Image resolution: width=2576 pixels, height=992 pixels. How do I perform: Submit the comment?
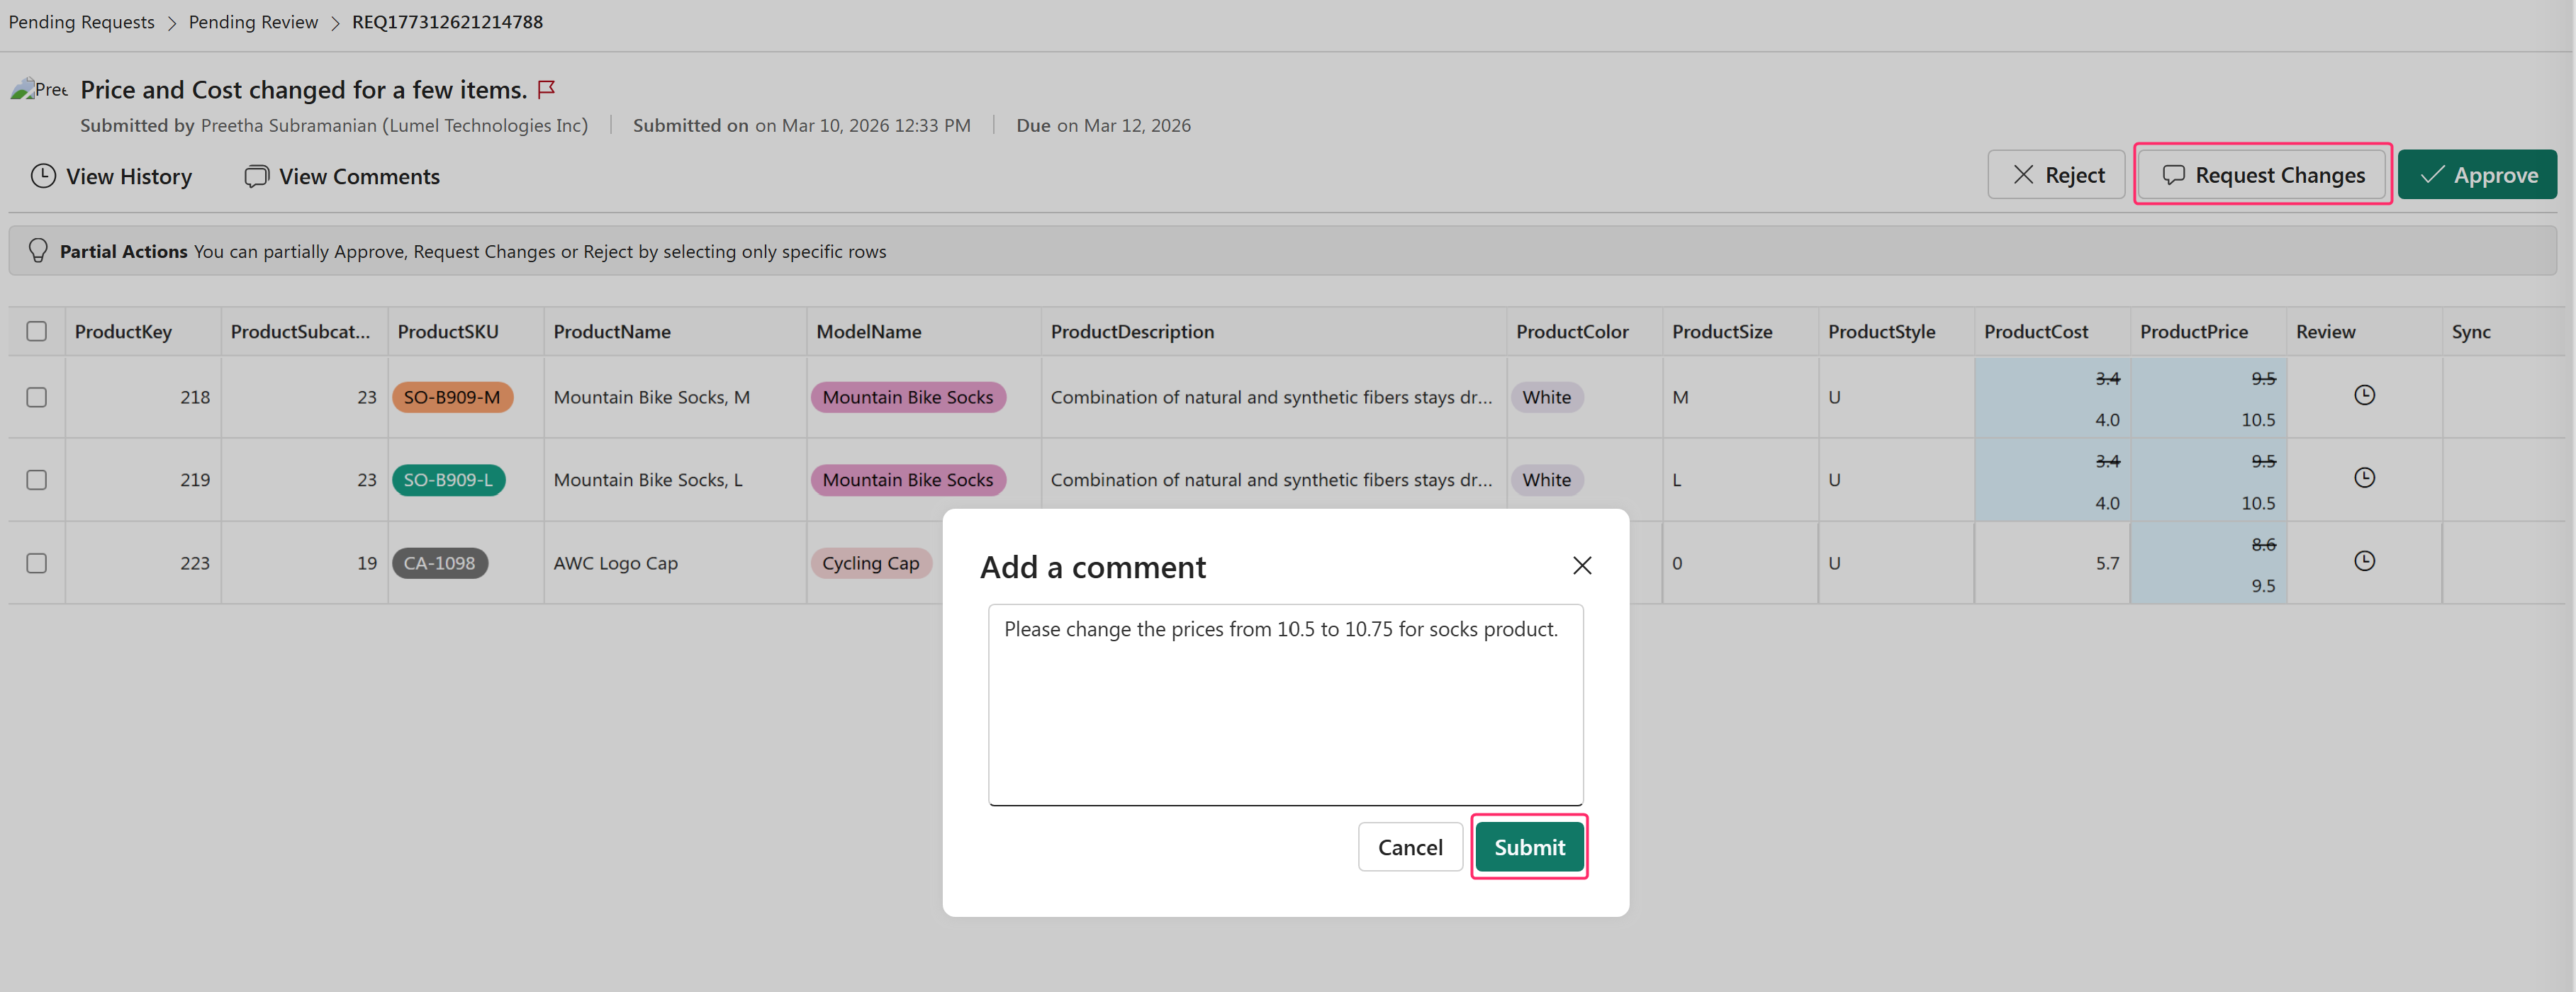(x=1528, y=847)
